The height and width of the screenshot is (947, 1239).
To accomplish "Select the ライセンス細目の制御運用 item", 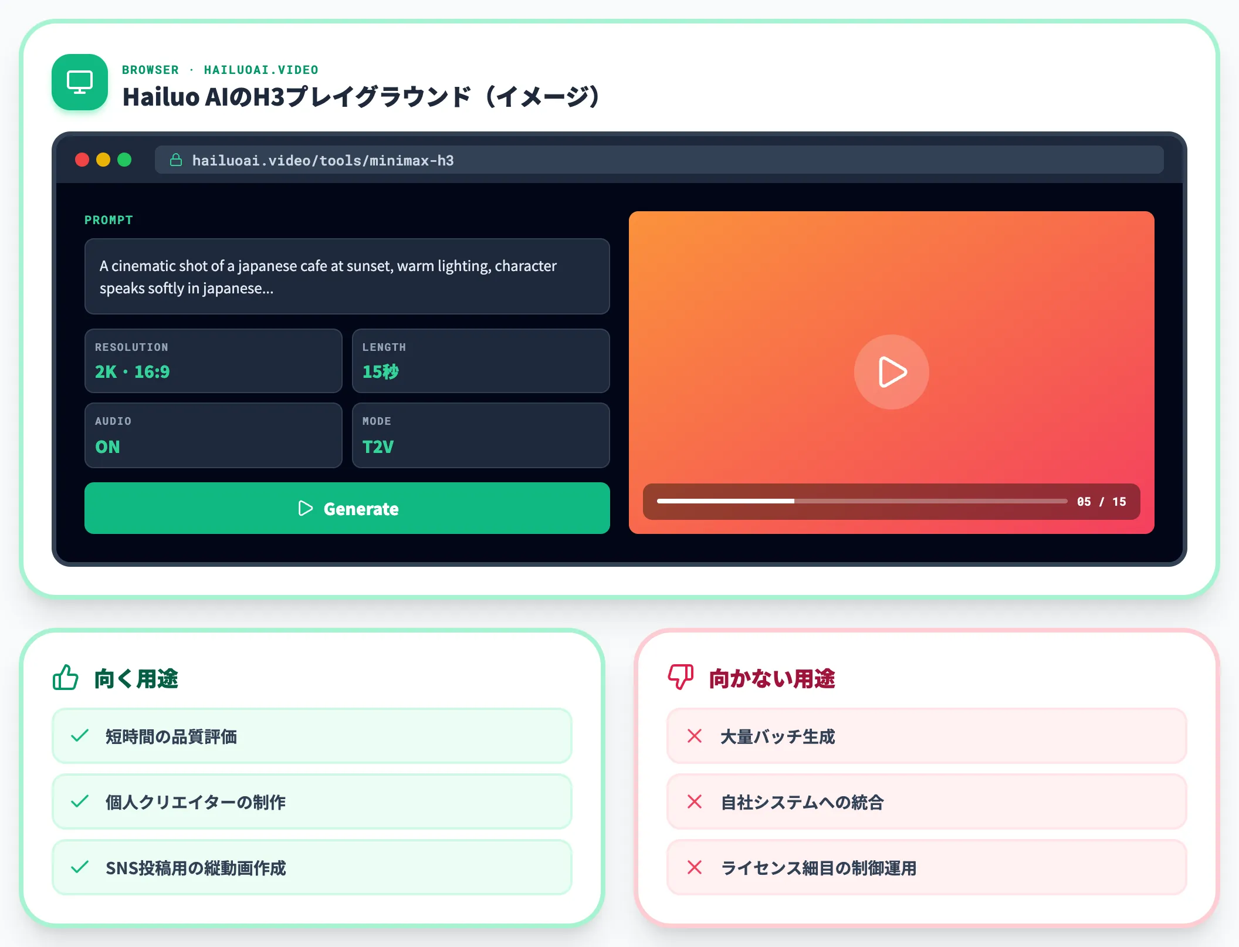I will tap(927, 867).
